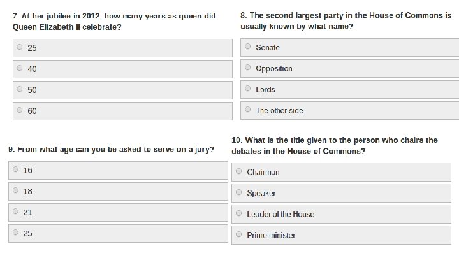Choose Chairman as the debate chair title

239,171
